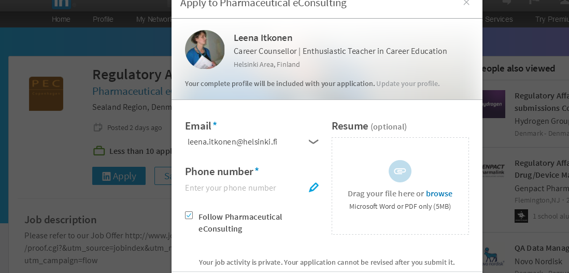Image resolution: width=569 pixels, height=273 pixels.
Task: Click the briefcase applicants icon
Action: tap(99, 151)
